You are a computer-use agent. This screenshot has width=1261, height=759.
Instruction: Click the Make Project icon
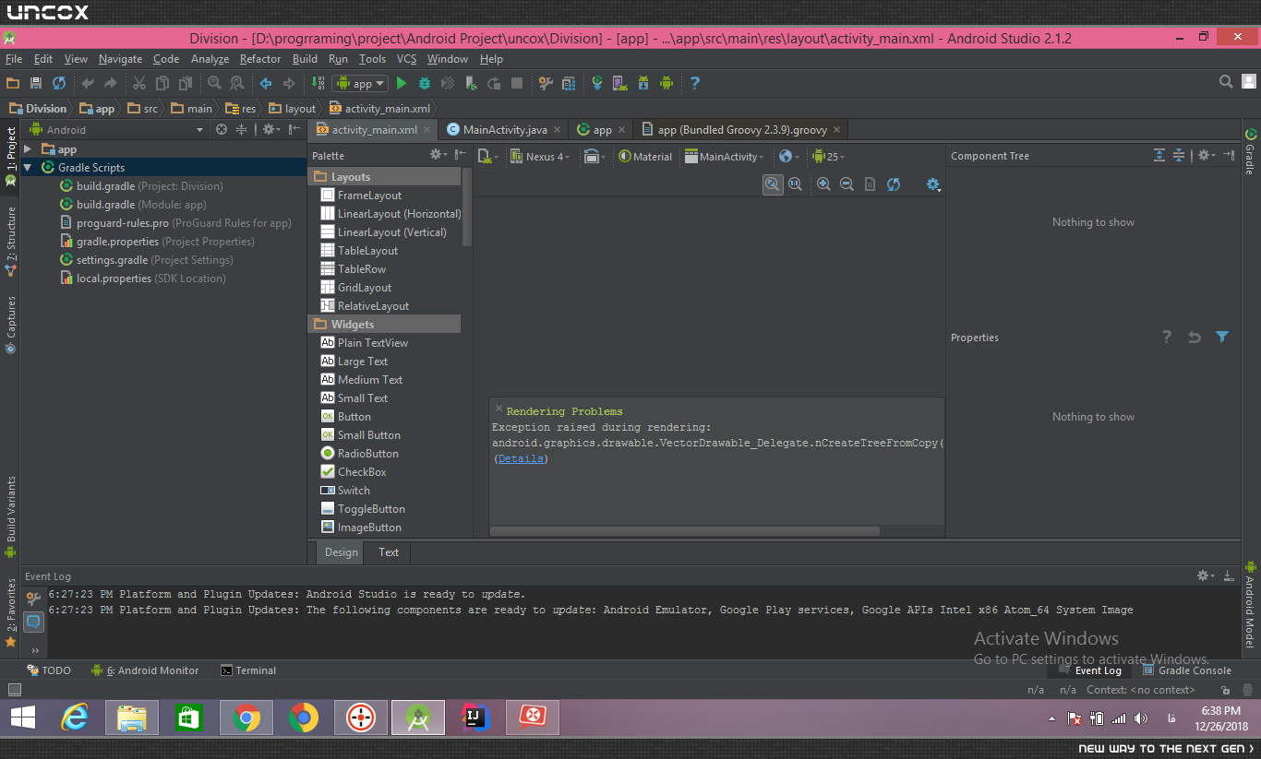pos(318,83)
